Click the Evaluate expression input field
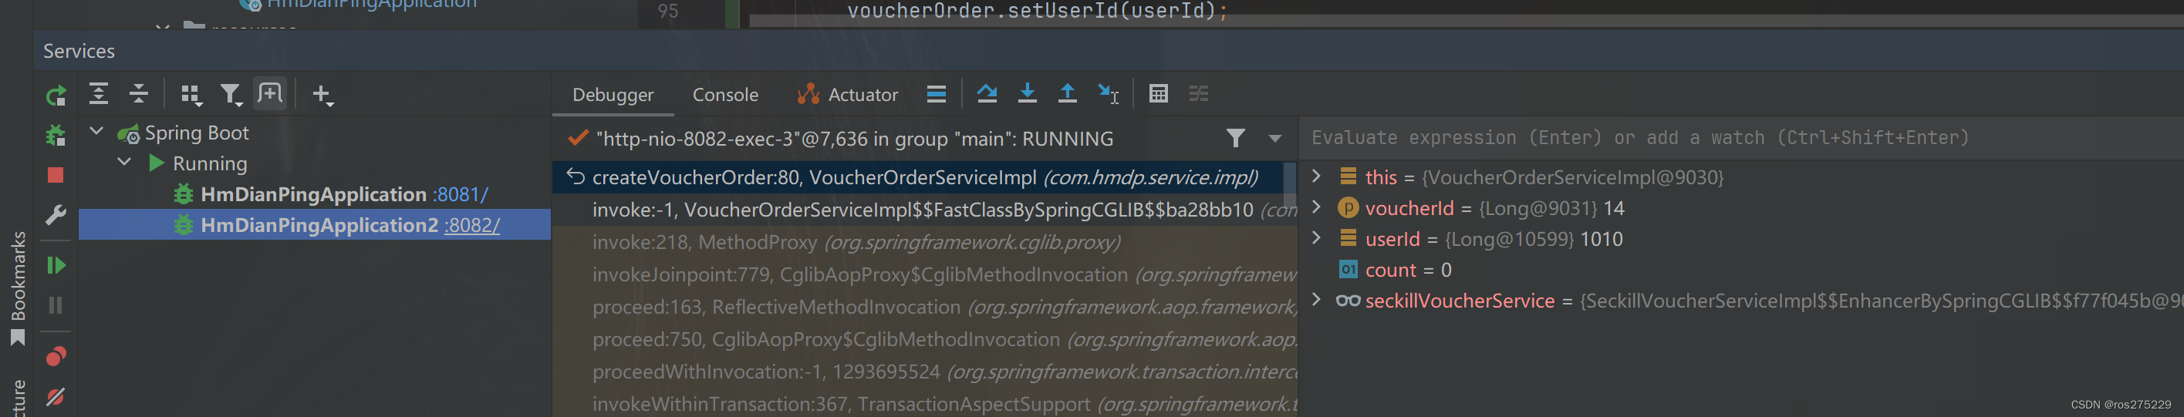Viewport: 2184px width, 417px height. click(1741, 137)
